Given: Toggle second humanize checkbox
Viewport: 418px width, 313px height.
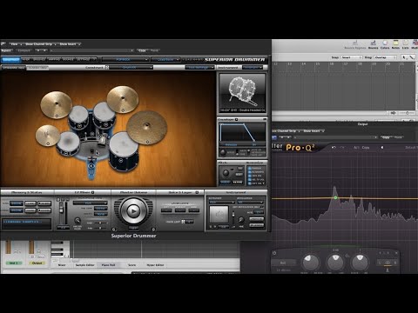Looking at the screenshot, I should tap(250, 172).
